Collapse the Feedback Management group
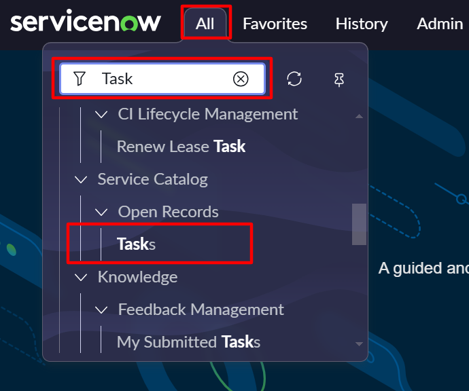469x391 pixels. [101, 310]
